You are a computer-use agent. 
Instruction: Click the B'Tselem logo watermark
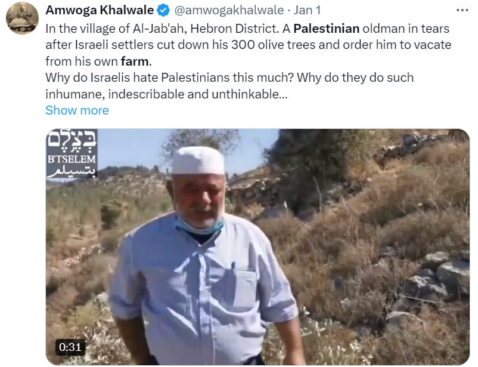click(x=72, y=153)
